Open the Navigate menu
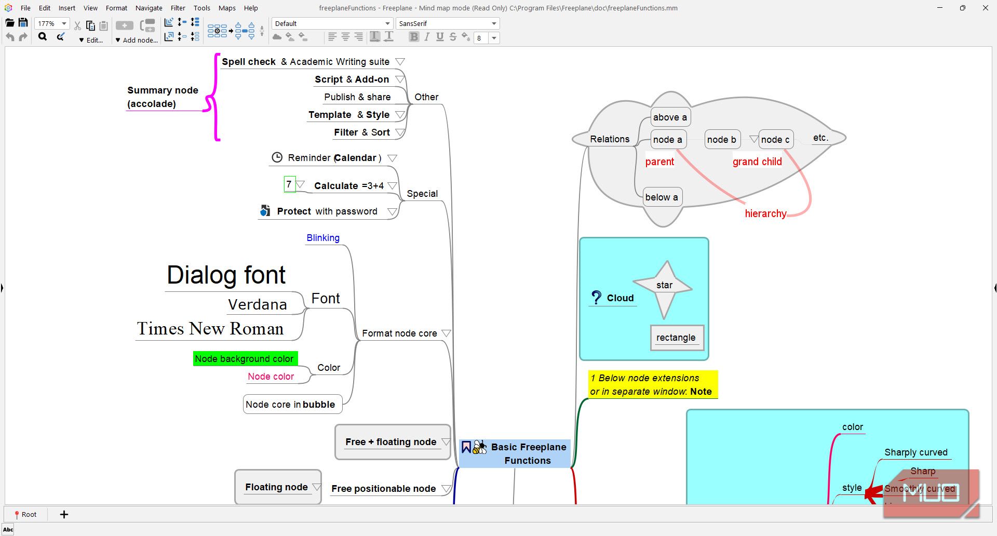997x536 pixels. [x=149, y=8]
